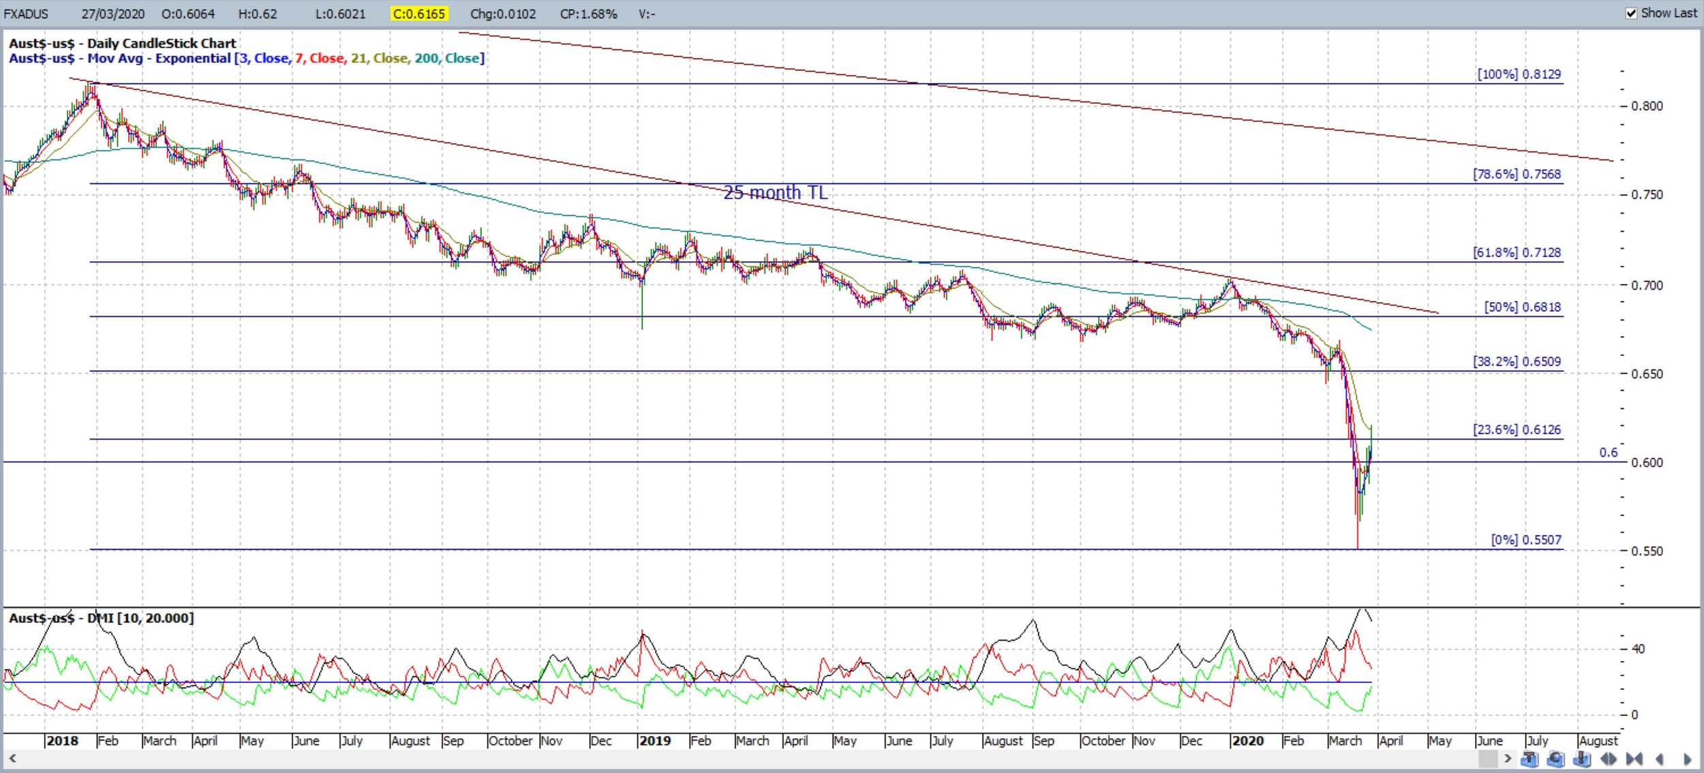
Task: Click the 0.600 price axis label
Action: [x=1647, y=462]
